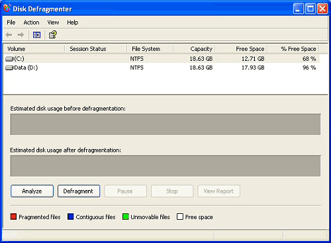
Task: Click the View Report button
Action: click(x=218, y=191)
